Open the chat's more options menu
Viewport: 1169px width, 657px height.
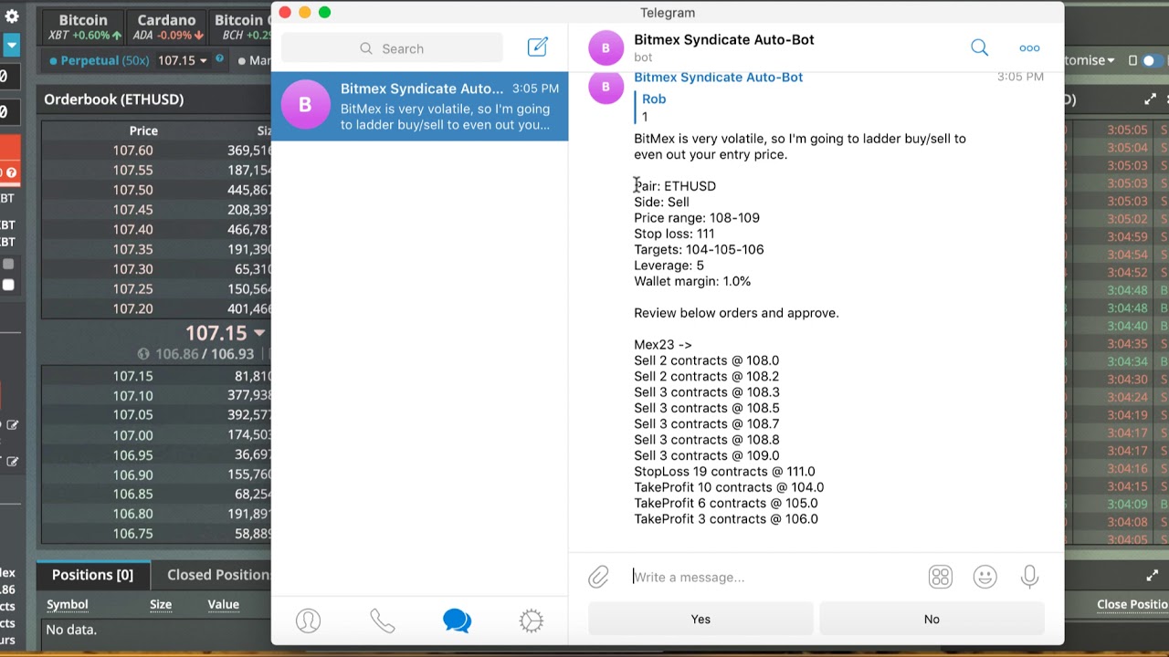pyautogui.click(x=1029, y=47)
